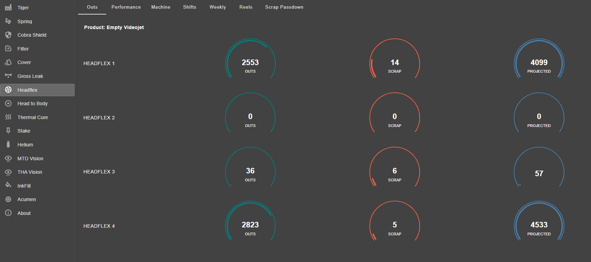The height and width of the screenshot is (262, 591).
Task: Open the Acumen label in sidebar
Action: (x=27, y=199)
